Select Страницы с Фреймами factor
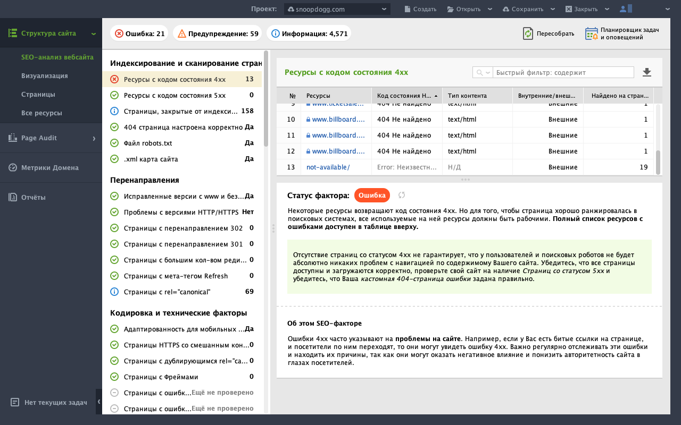Viewport: 681px width, 425px height. (182, 377)
